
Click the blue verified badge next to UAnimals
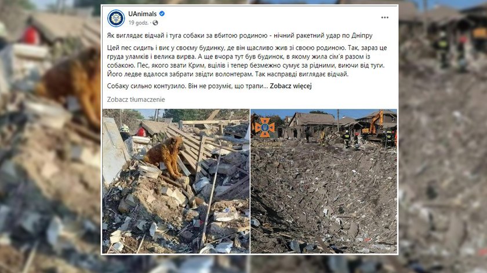[162, 14]
